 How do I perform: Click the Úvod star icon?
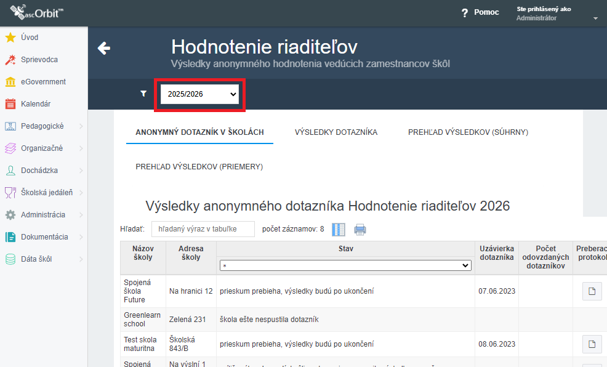[x=10, y=38]
